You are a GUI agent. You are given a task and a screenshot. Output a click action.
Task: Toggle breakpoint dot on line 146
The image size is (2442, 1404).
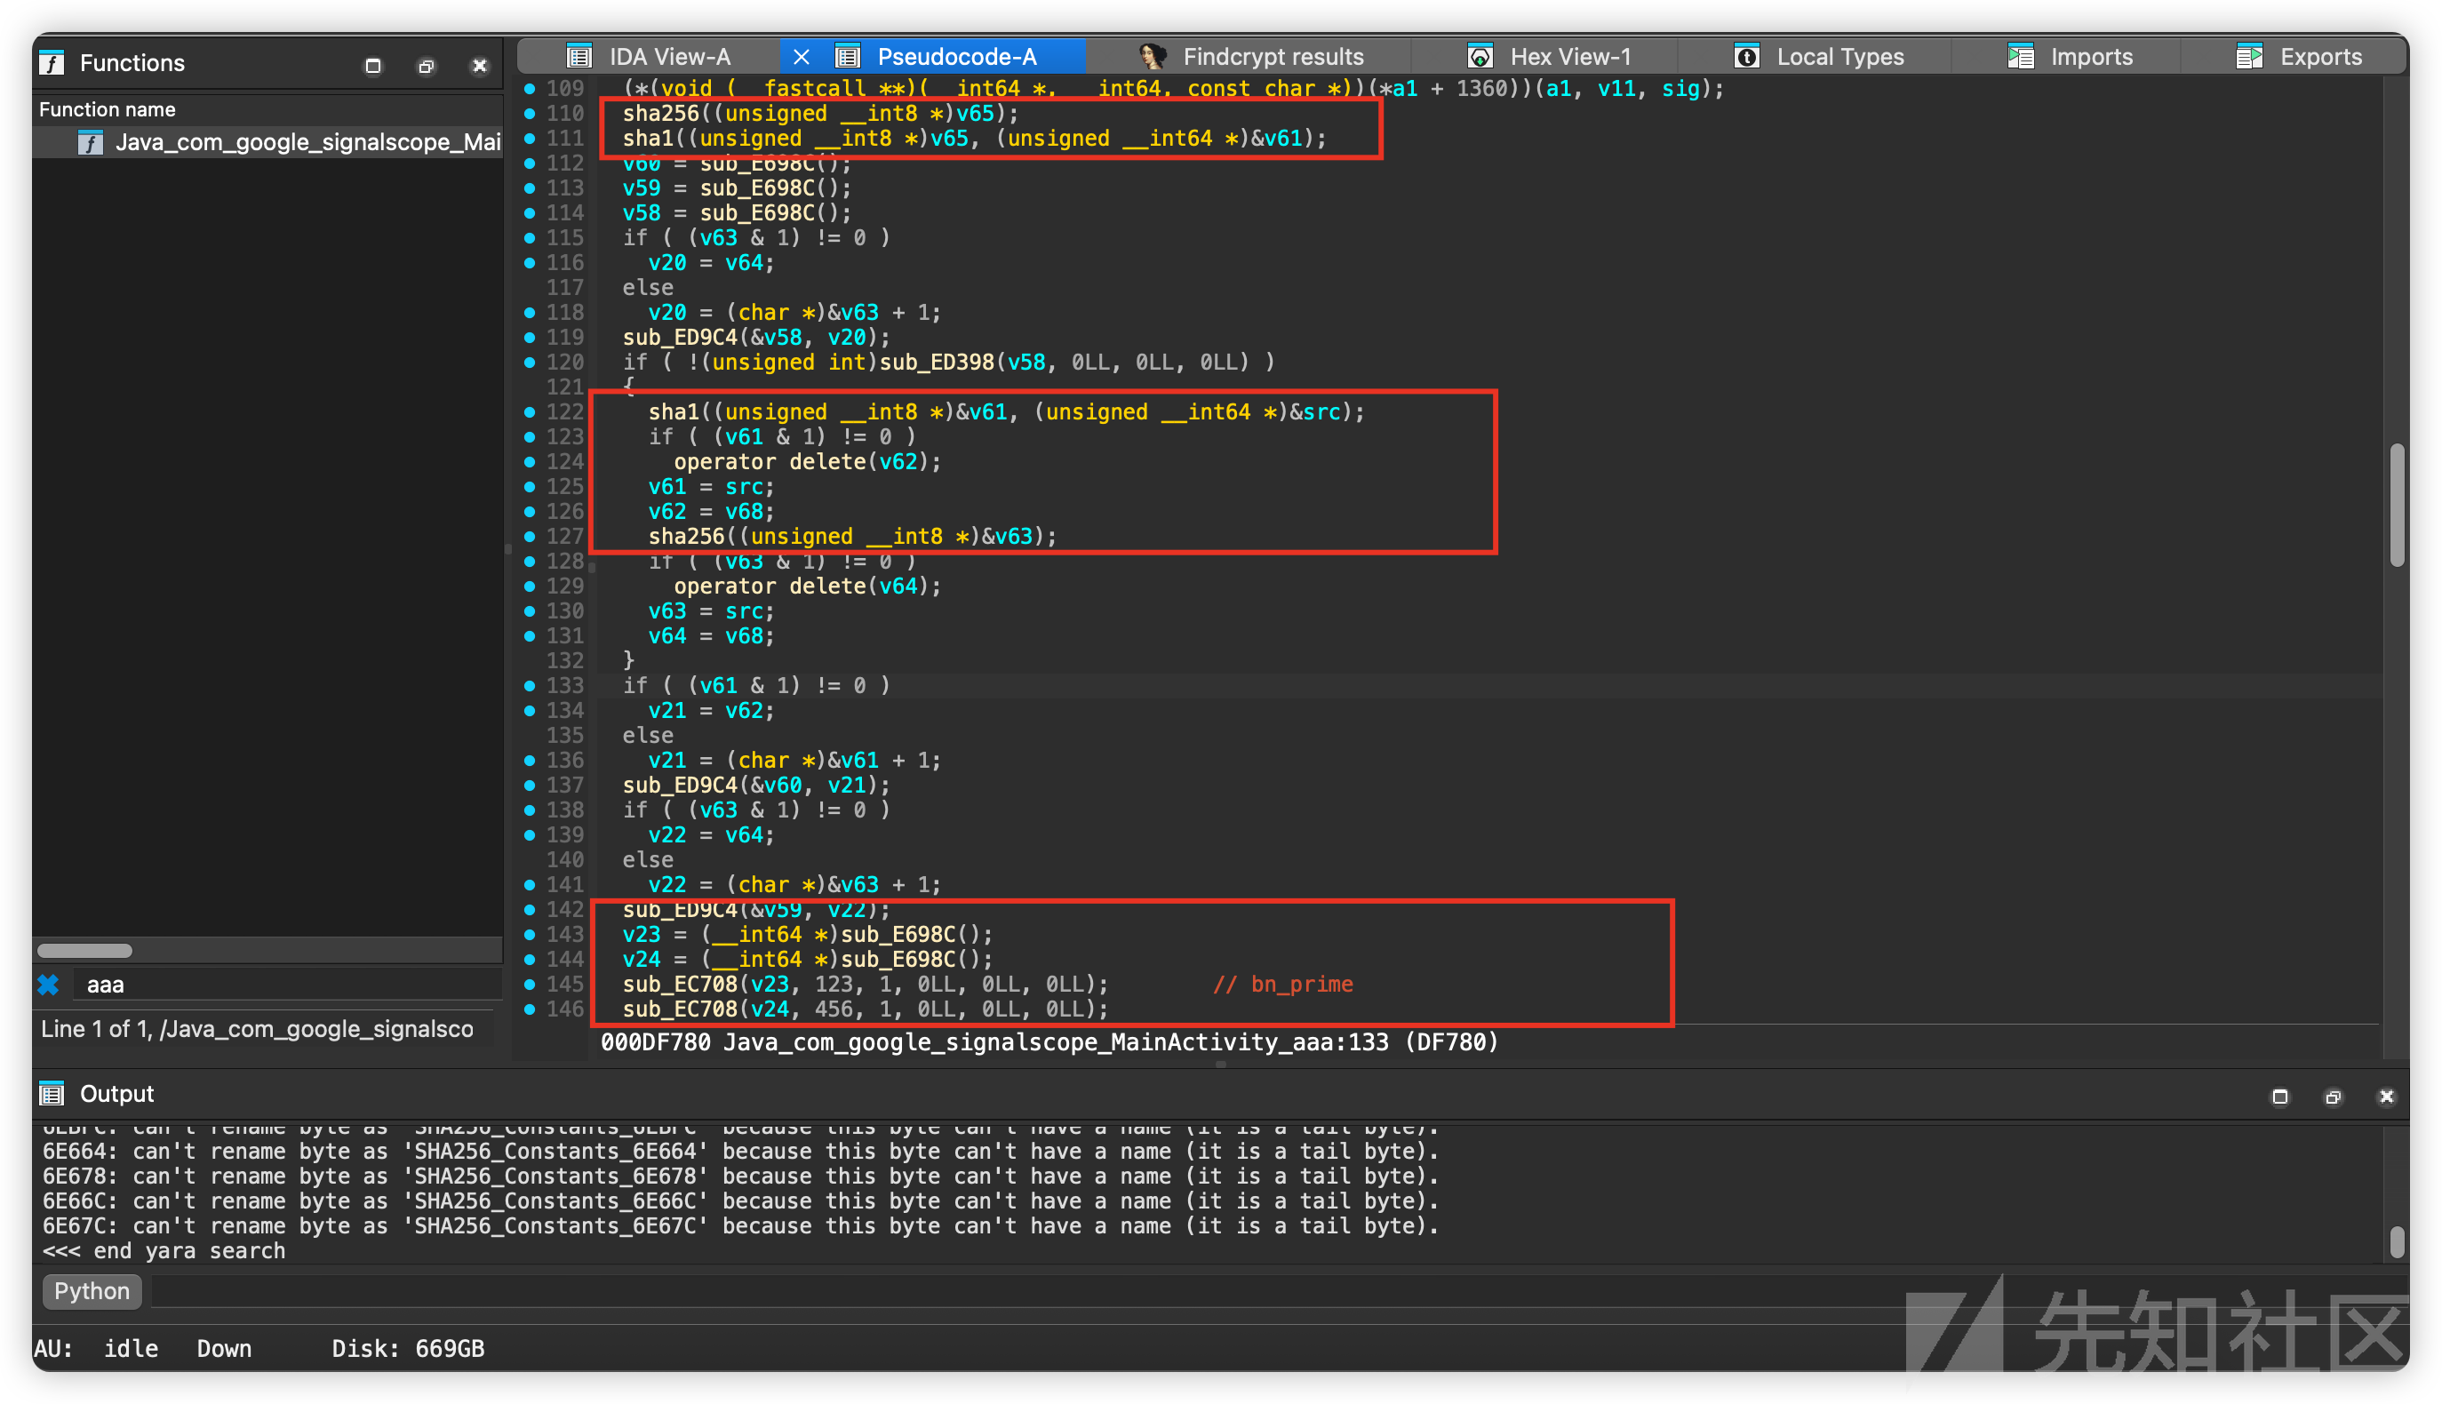(530, 1009)
